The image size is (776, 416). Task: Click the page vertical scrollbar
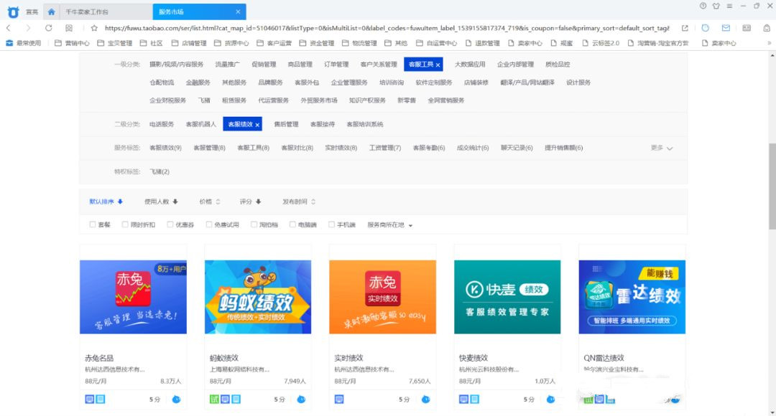coord(772,186)
